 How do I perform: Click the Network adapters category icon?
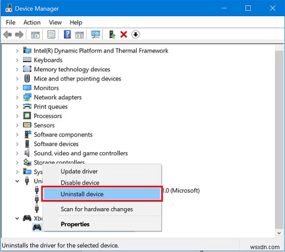pos(27,97)
